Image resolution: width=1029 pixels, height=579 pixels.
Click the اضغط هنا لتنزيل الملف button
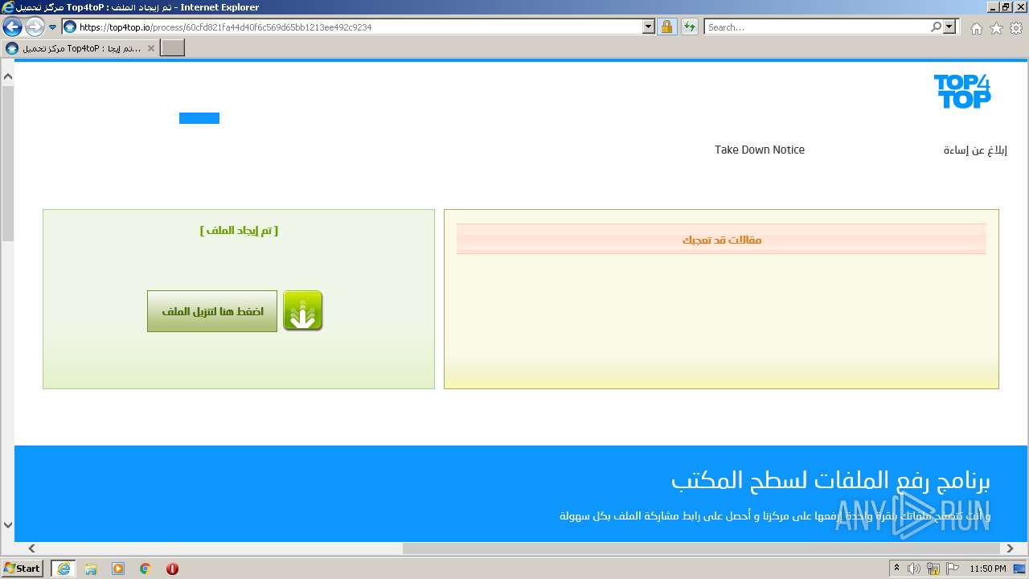(212, 311)
